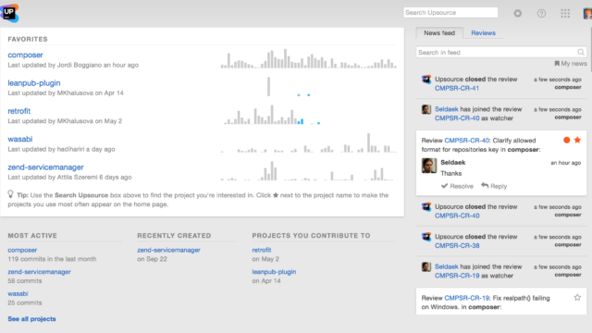Star the CMPSR-CR-19 review
Viewport: 592px width, 333px height.
577,298
